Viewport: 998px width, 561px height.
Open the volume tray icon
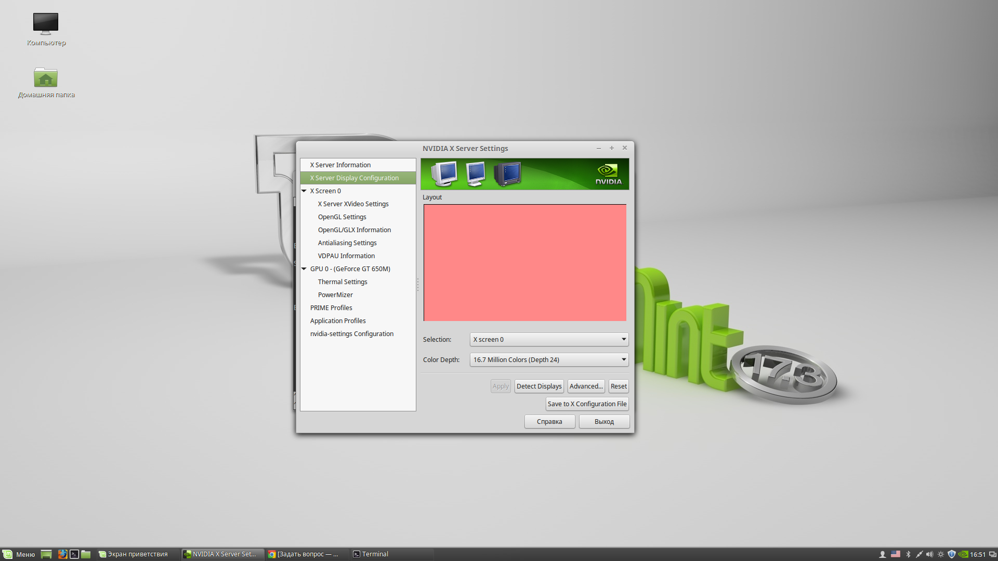pos(929,554)
